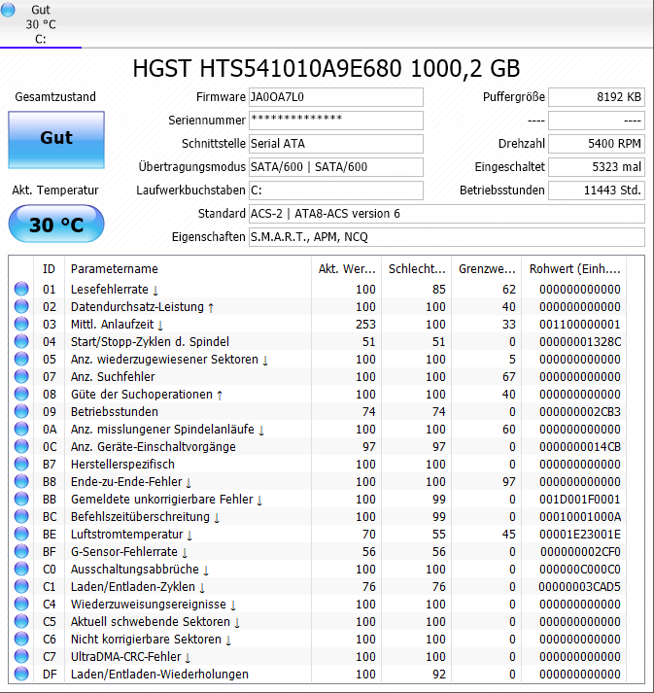Select raw value 00010001000A
The height and width of the screenshot is (693, 654).
[x=580, y=517]
